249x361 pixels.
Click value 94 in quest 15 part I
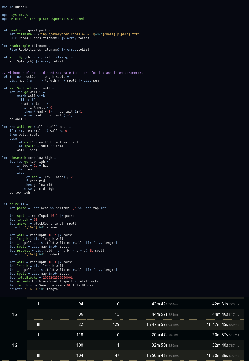pyautogui.click(x=81, y=304)
